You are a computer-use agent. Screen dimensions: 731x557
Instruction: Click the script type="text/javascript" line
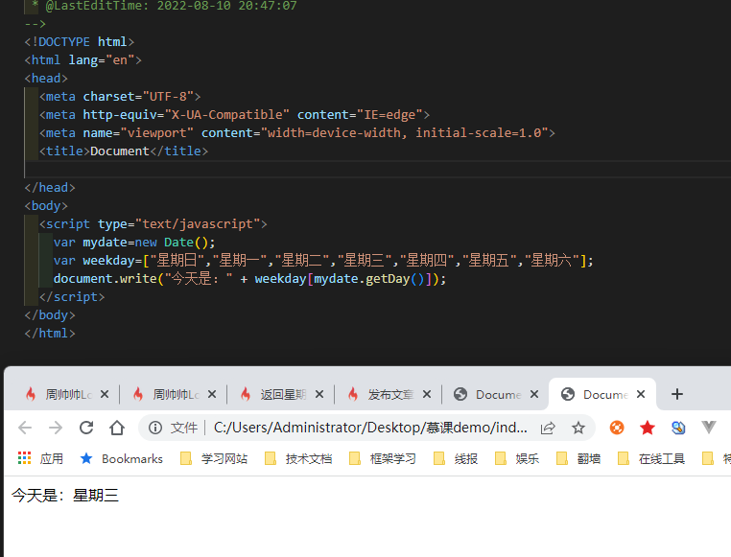tap(153, 224)
